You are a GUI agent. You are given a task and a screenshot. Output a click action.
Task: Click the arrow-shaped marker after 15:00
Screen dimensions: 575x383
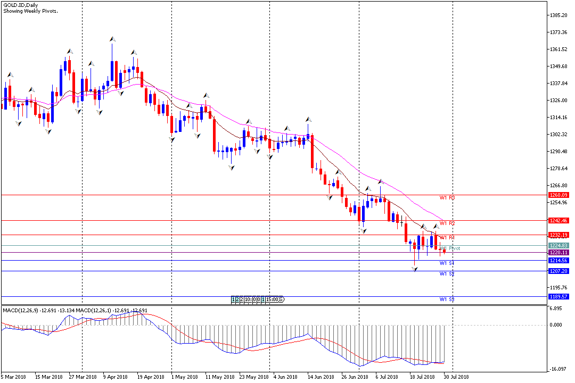[x=282, y=299]
